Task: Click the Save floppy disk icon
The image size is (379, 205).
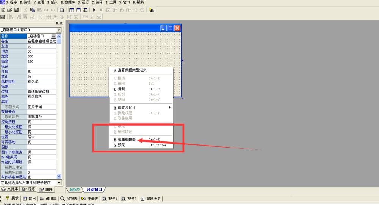Action: point(16,10)
